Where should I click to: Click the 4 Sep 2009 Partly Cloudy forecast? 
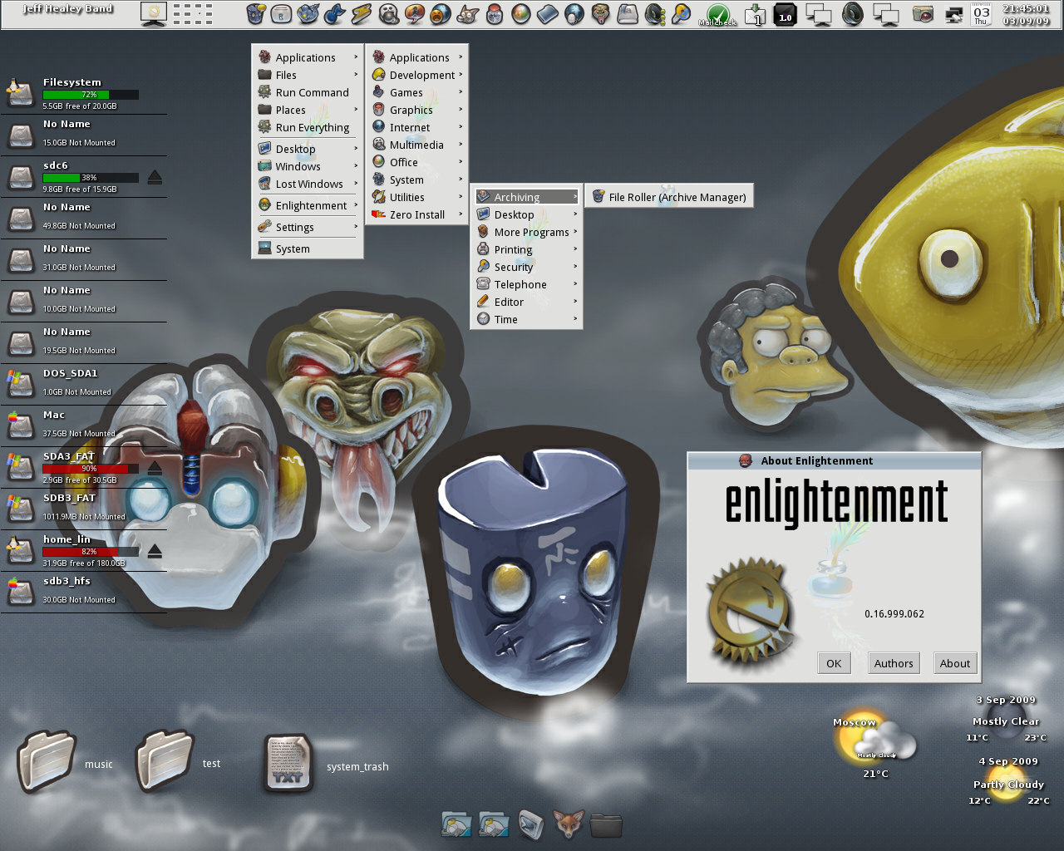[x=1007, y=782]
